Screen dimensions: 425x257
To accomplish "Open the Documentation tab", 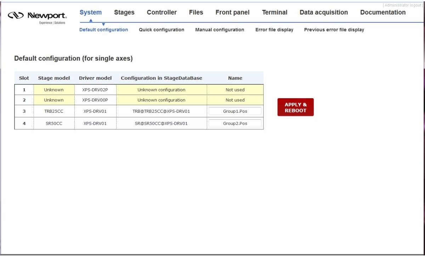I will point(383,12).
